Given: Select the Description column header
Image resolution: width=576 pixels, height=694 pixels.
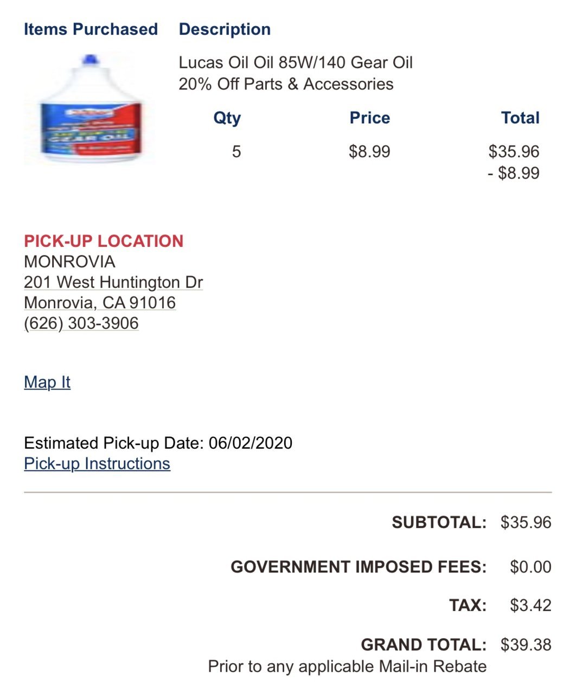Looking at the screenshot, I should tap(225, 29).
